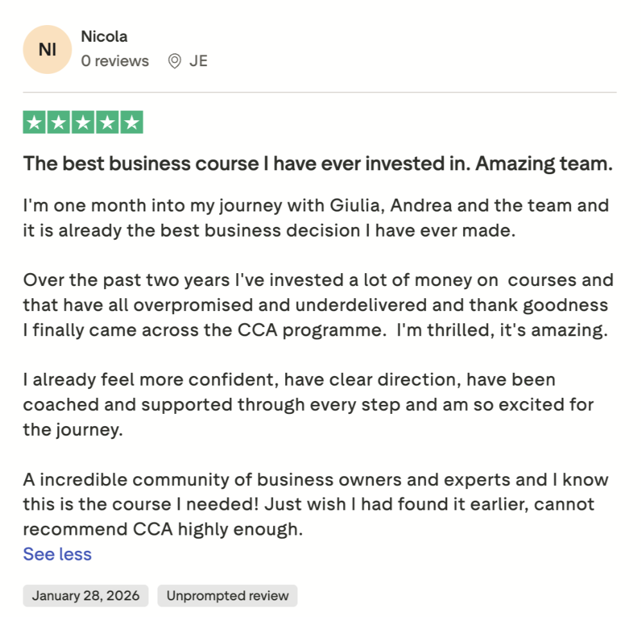Viewport: 641px width, 617px height.
Task: Open reviewer name Nicola
Action: point(104,37)
